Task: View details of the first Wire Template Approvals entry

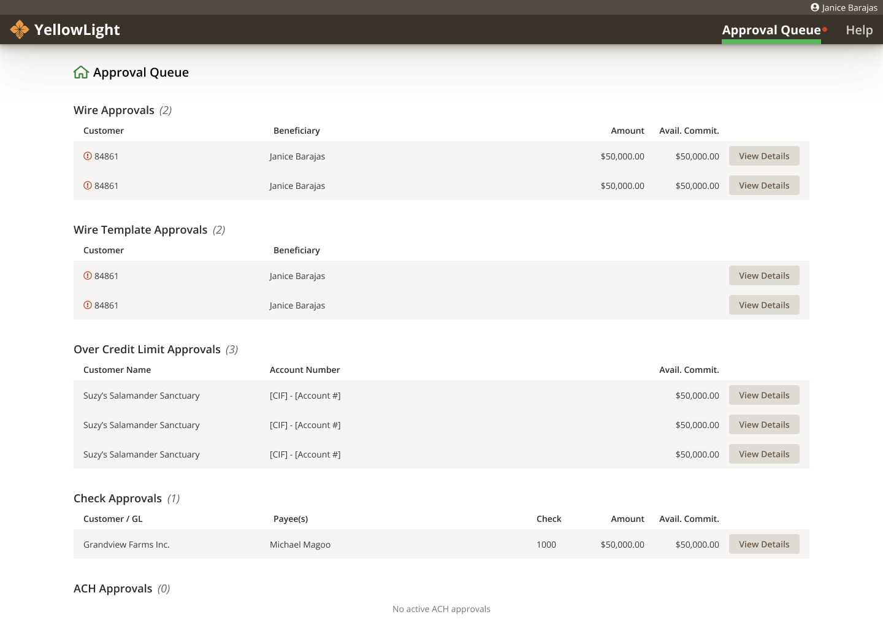Action: click(764, 275)
